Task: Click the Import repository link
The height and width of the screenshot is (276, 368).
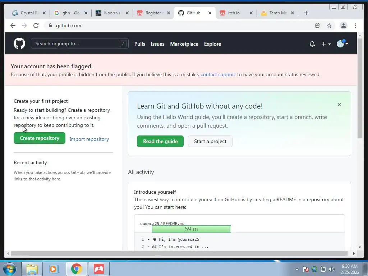Action: tap(89, 139)
